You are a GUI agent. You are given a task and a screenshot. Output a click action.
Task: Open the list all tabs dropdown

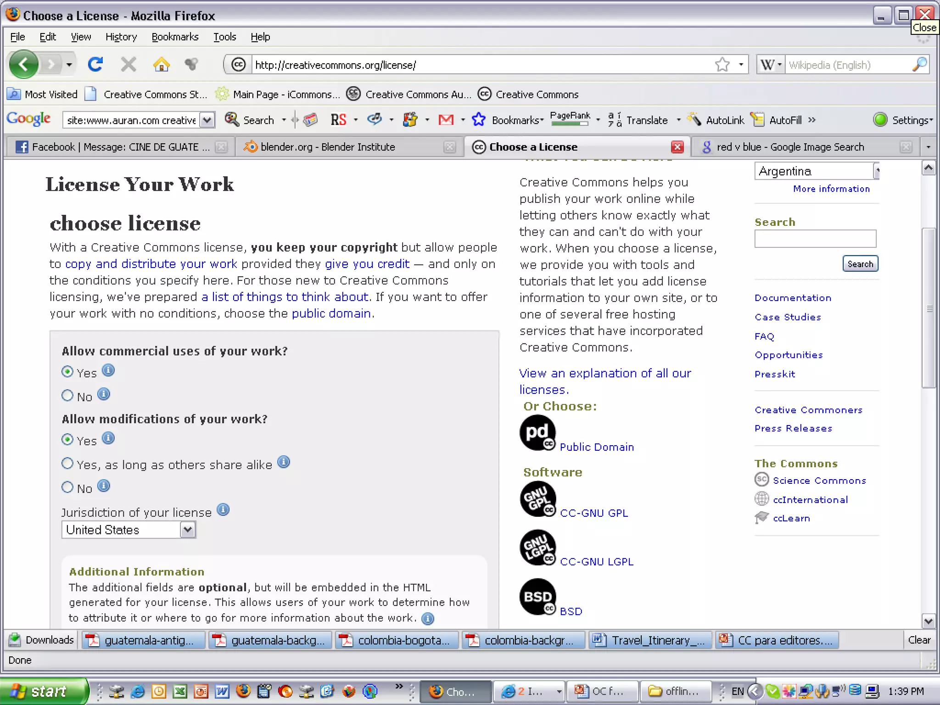(928, 147)
